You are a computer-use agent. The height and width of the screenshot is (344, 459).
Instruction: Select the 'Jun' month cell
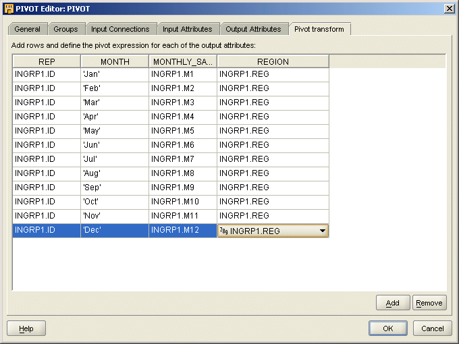coord(115,146)
